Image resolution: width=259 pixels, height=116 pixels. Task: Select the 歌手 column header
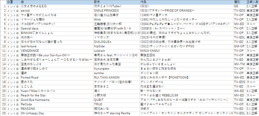pos(117,2)
